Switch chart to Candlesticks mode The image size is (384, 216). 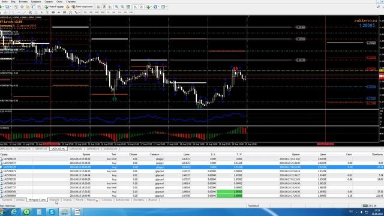(104, 7)
